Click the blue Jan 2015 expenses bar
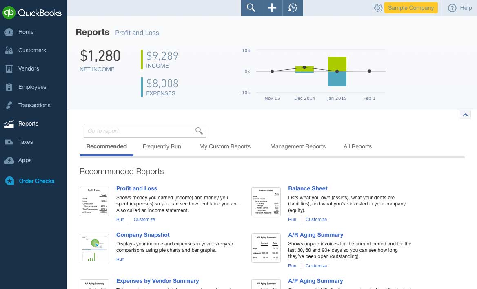The width and height of the screenshot is (477, 289). coord(337,79)
